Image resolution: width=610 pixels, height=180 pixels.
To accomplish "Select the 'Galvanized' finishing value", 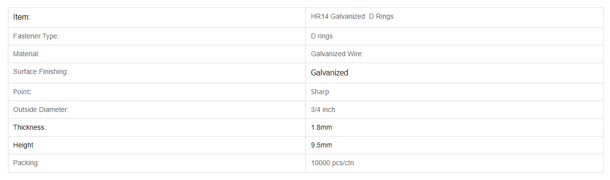I will coord(329,72).
